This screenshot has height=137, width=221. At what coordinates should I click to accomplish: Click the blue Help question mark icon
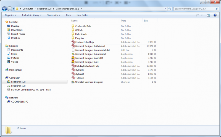[215, 15]
